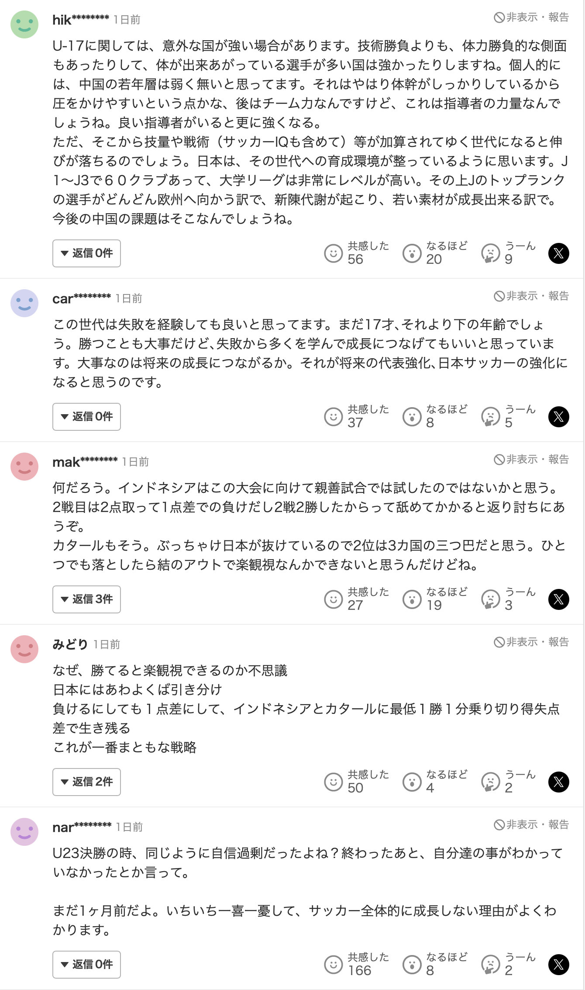
Task: Click nar's purple smiley avatar
Action: (x=24, y=832)
